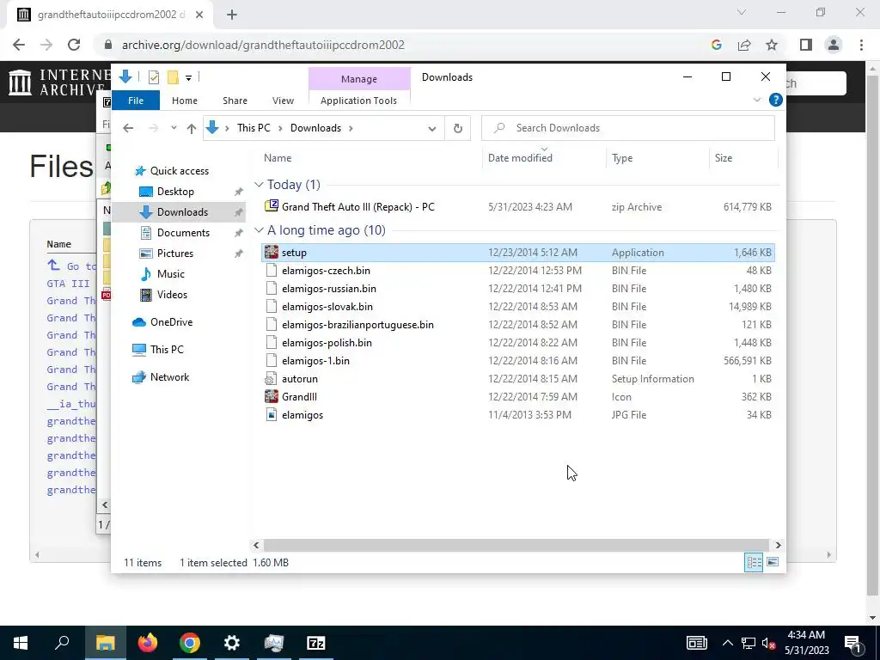
Task: Open the Chrome profile avatar
Action: [834, 45]
